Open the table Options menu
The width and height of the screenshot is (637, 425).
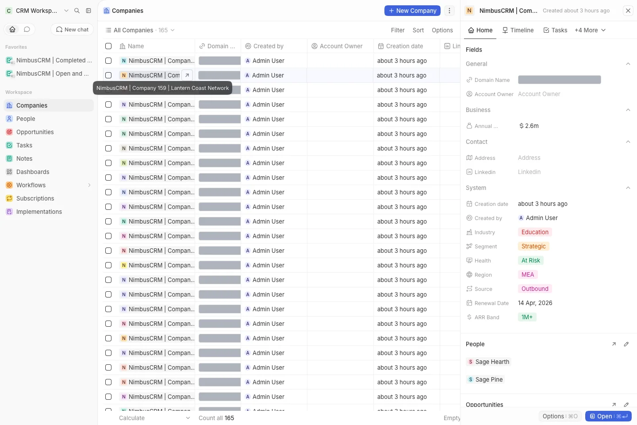[x=442, y=30]
